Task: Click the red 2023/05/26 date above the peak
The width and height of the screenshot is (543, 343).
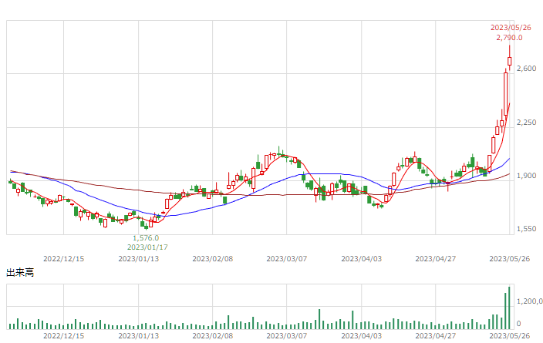Action: [511, 28]
